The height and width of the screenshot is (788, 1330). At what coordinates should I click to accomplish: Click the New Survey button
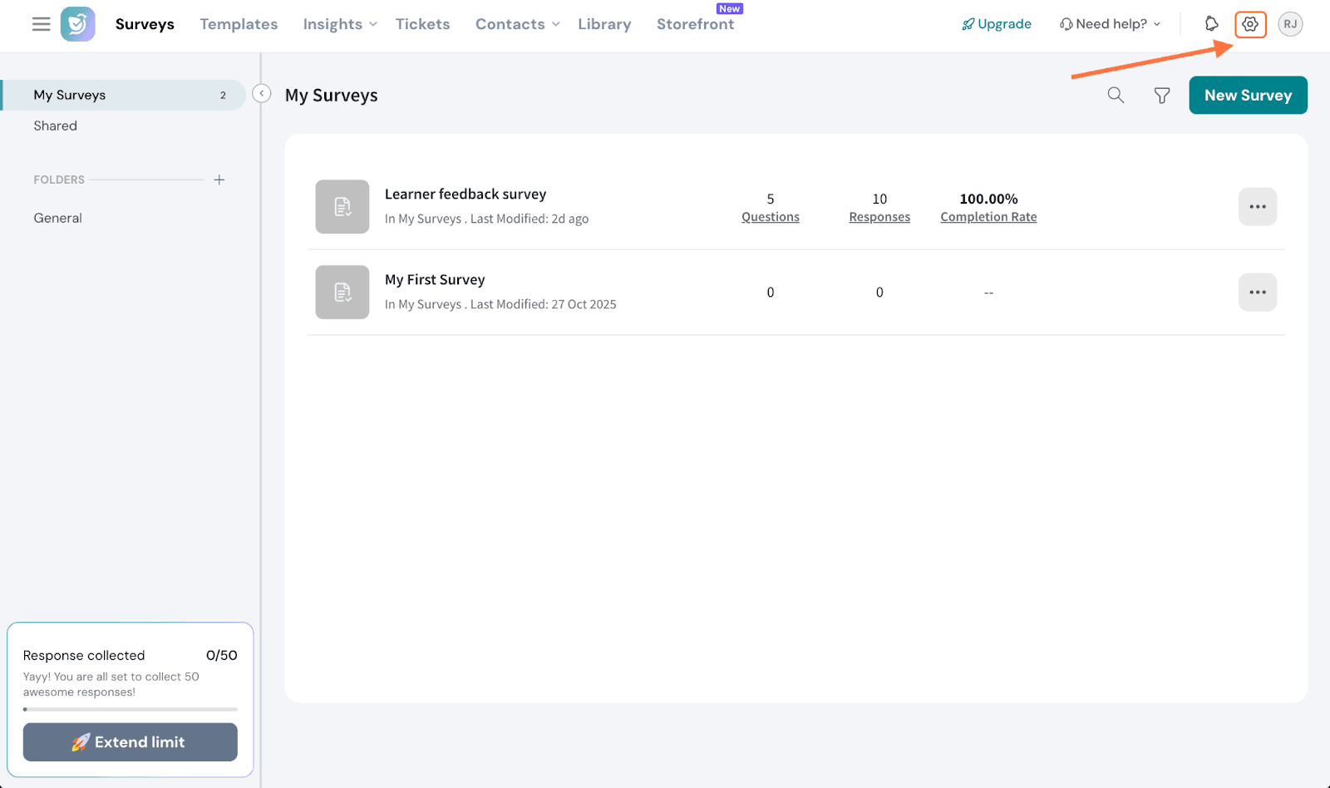(1248, 96)
